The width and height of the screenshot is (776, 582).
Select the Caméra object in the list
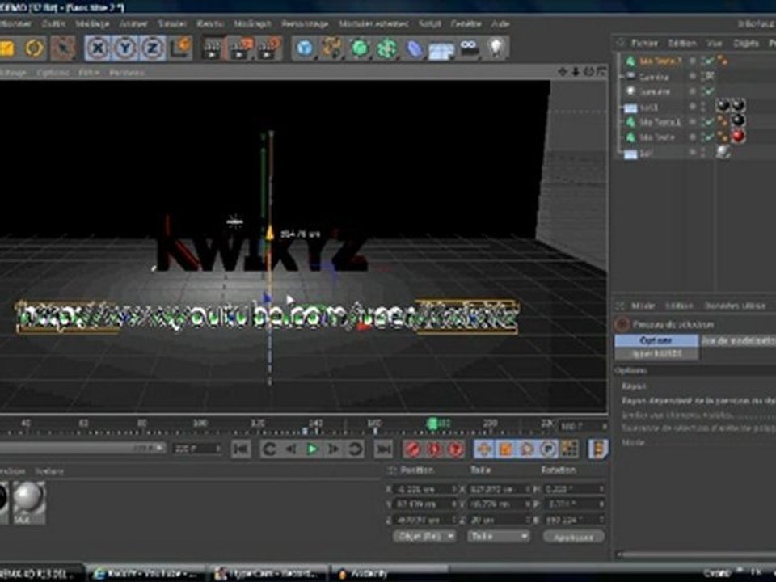click(x=654, y=77)
